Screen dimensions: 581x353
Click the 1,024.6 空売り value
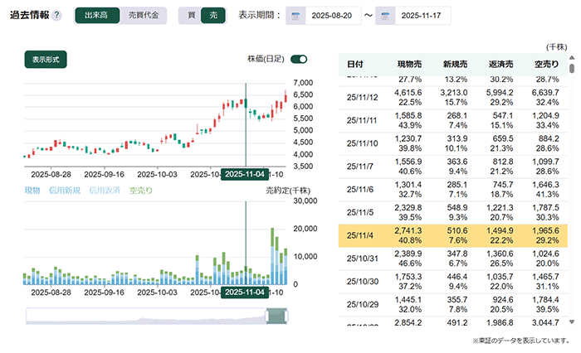tap(545, 254)
